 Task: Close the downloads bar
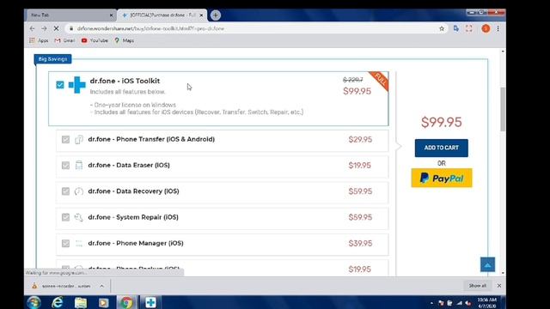499,286
